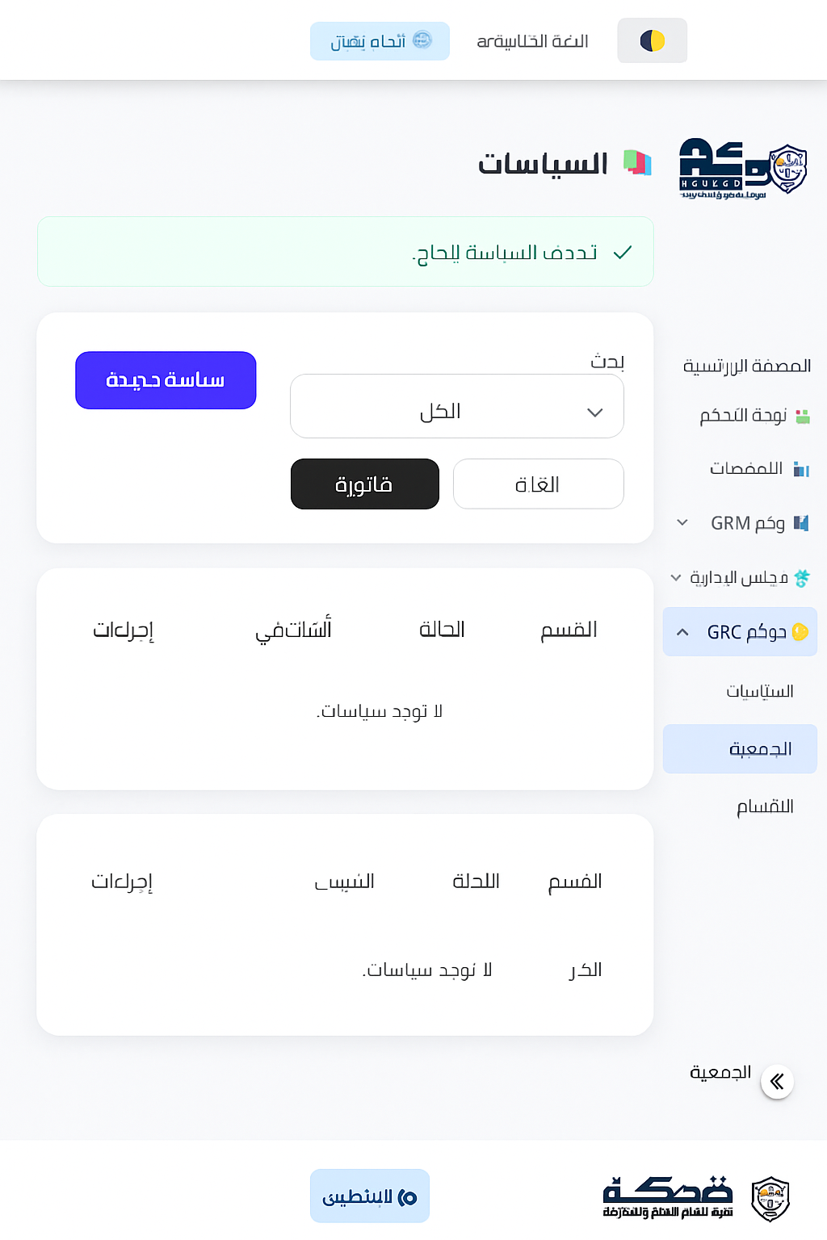Open the نوحة التحكم dashboard icon
The image size is (827, 1240).
tap(803, 415)
